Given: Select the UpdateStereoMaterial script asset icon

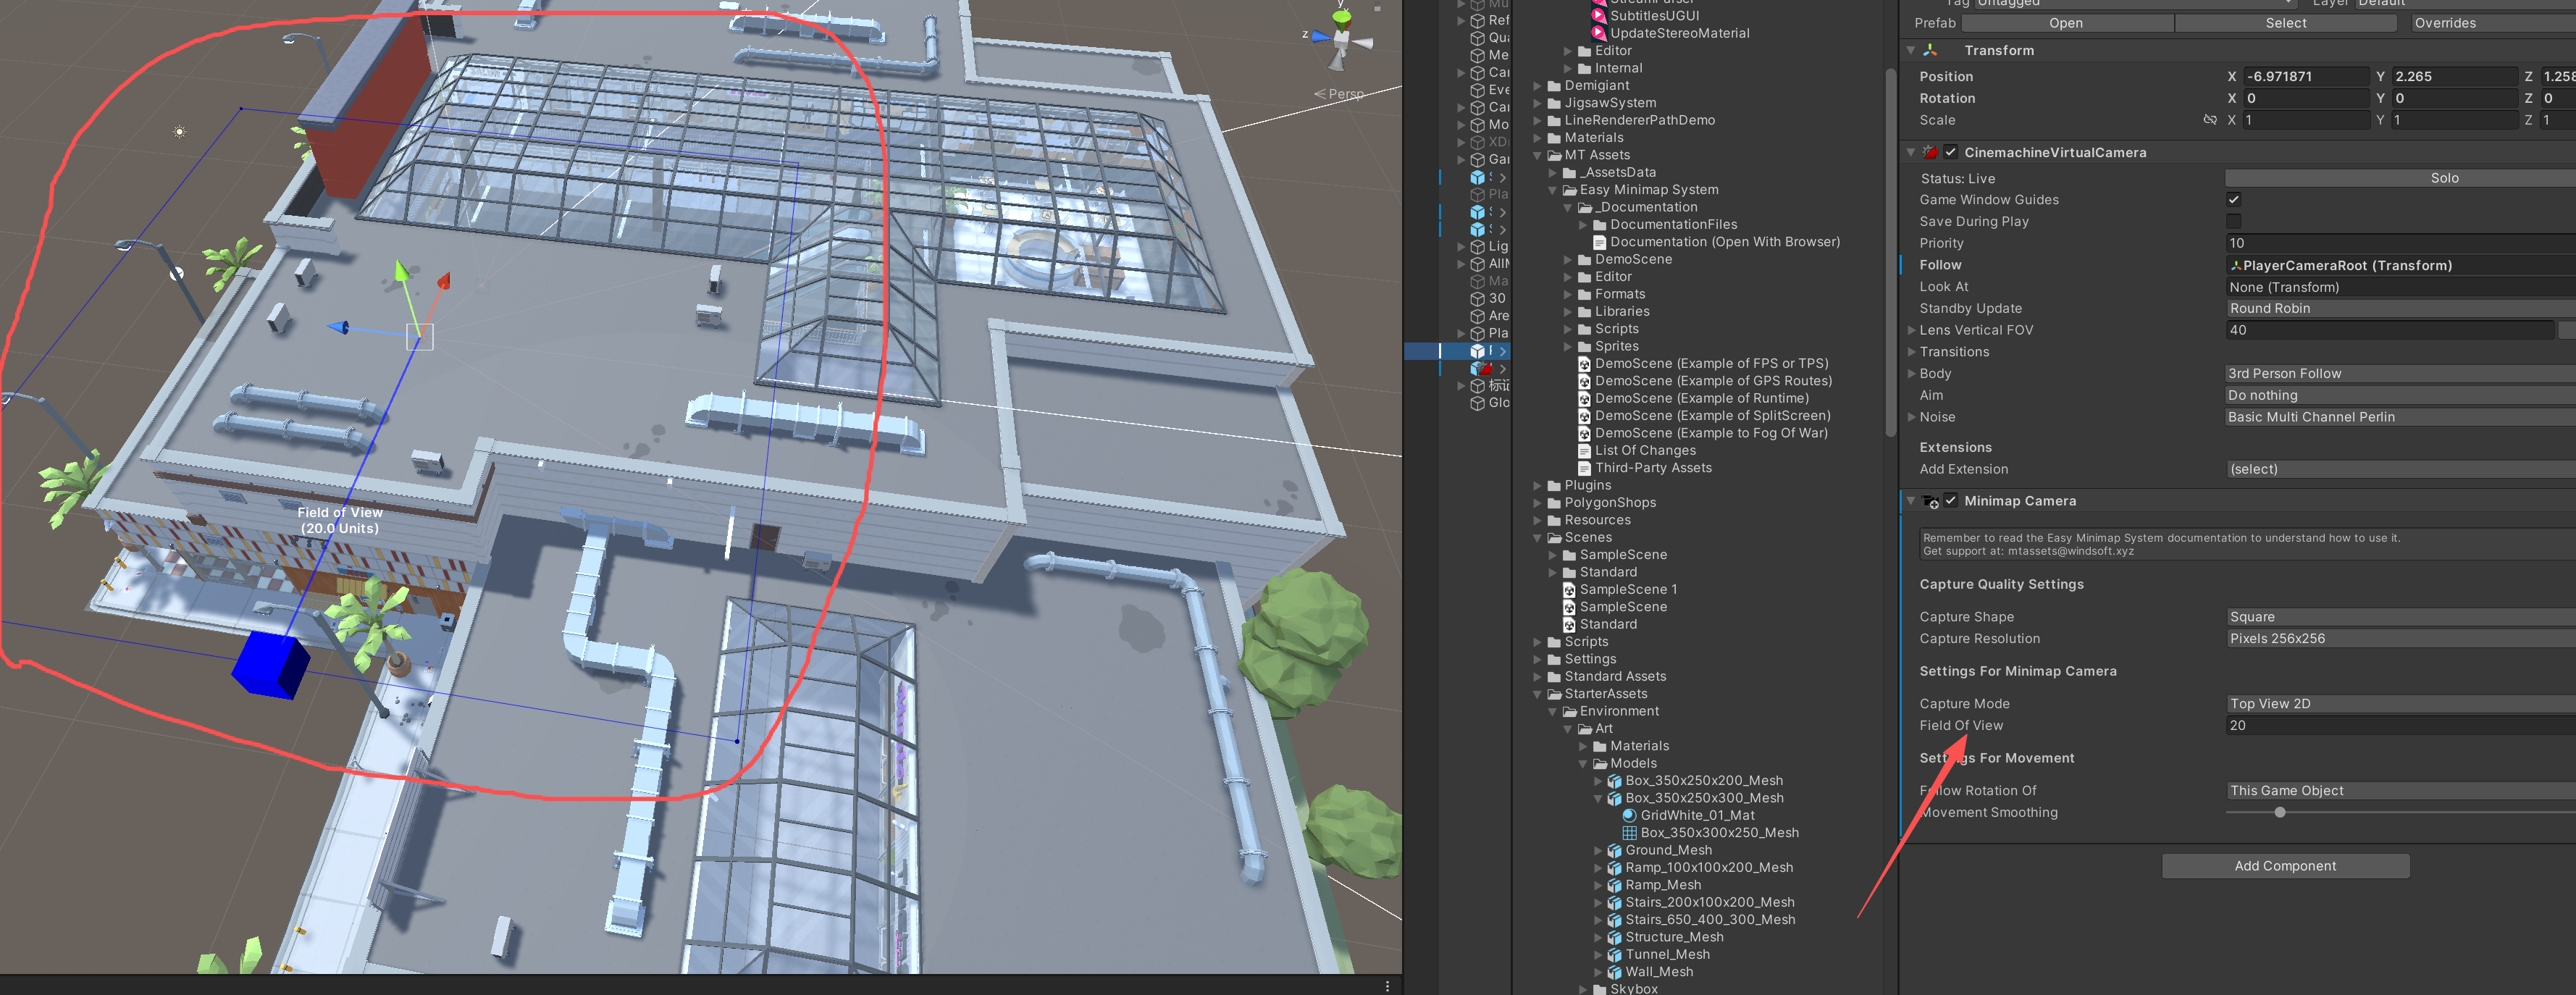Looking at the screenshot, I should tap(1598, 33).
